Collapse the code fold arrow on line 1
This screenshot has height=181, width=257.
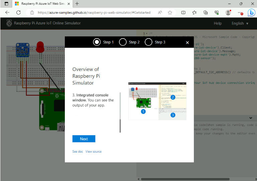coord(147,33)
